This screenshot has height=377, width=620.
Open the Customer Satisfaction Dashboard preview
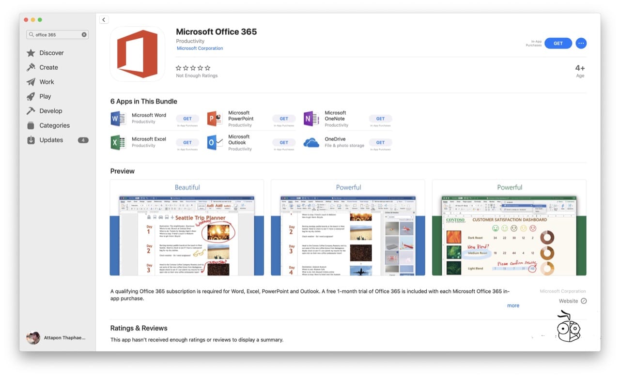tap(509, 227)
